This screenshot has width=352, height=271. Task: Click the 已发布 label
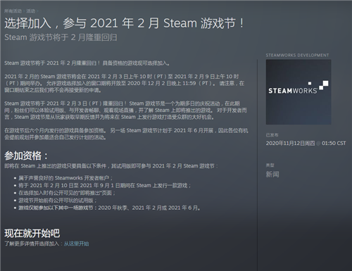click(272, 135)
